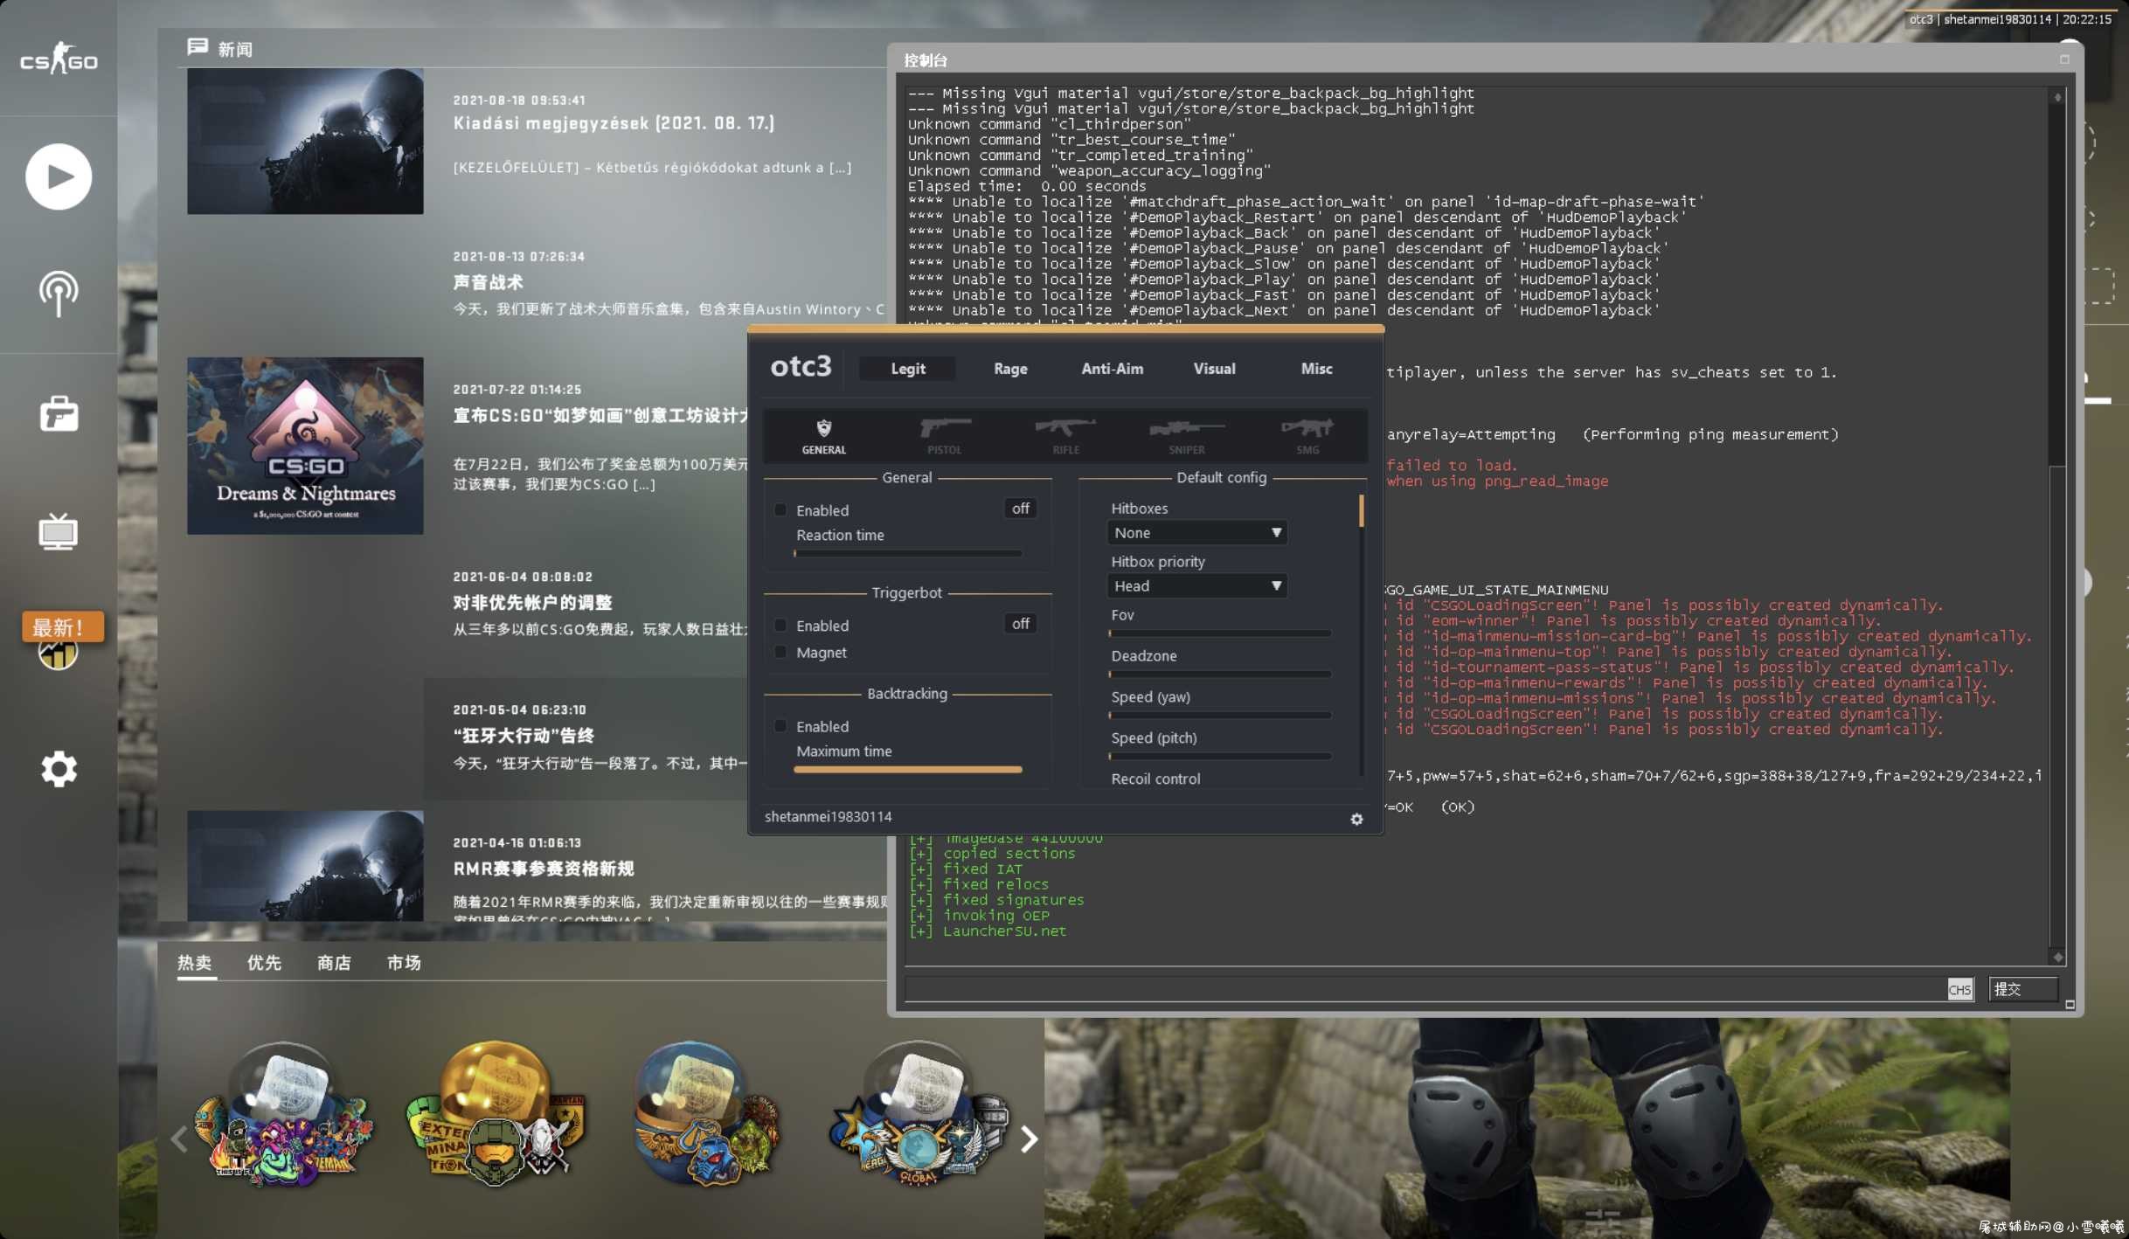The image size is (2129, 1239).
Task: Open the stats icon labeled 最新！
Action: pos(59,642)
